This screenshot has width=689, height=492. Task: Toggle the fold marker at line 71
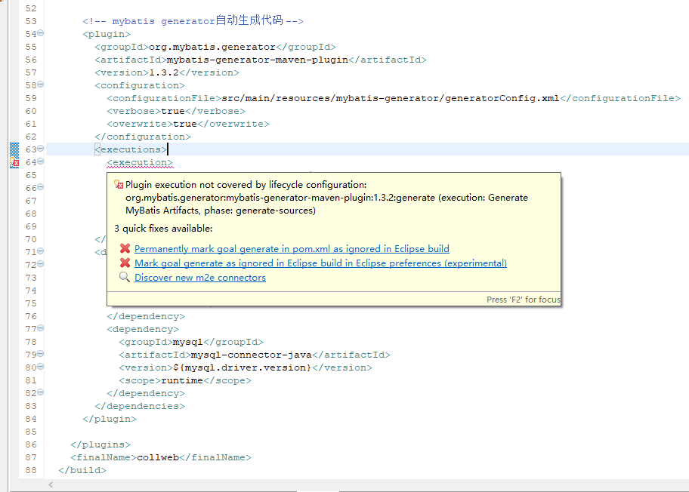coord(41,251)
